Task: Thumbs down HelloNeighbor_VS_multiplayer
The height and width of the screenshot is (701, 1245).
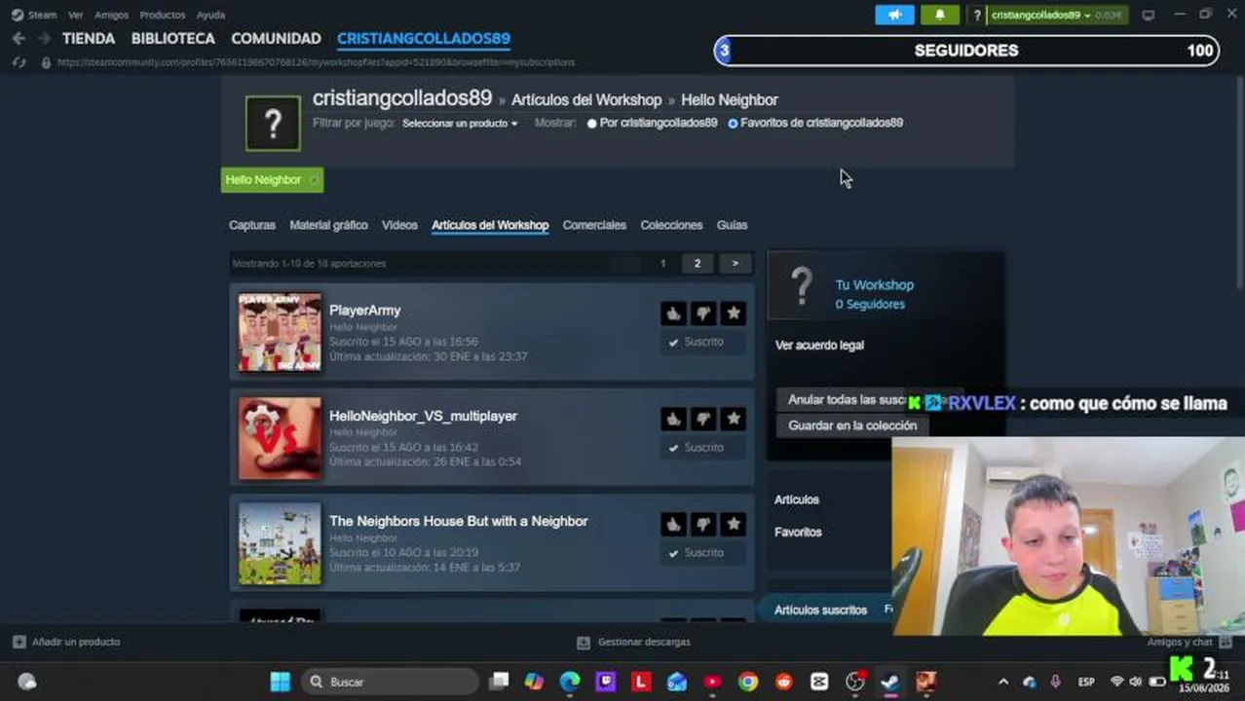Action: 703,419
